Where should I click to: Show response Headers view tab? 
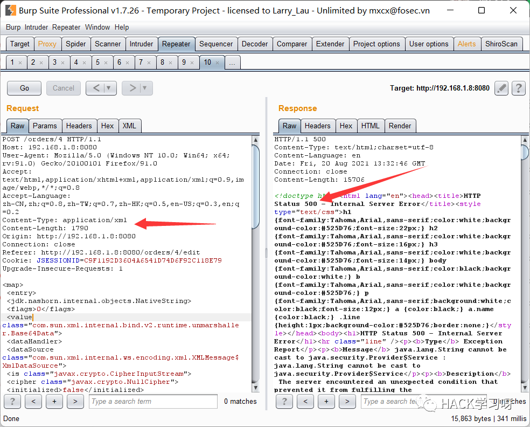point(318,126)
